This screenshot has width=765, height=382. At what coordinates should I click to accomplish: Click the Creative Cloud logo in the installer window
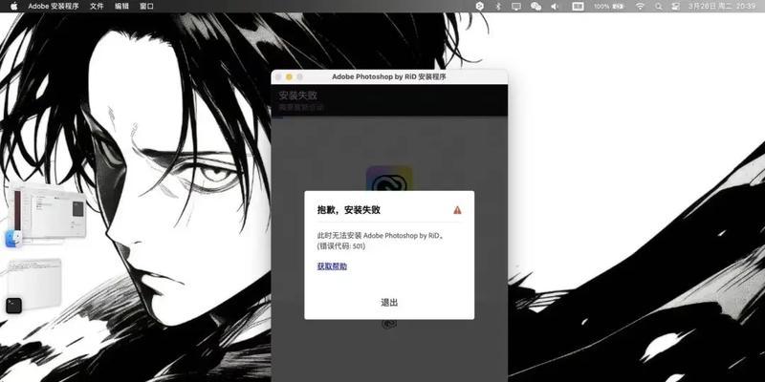[x=389, y=179]
